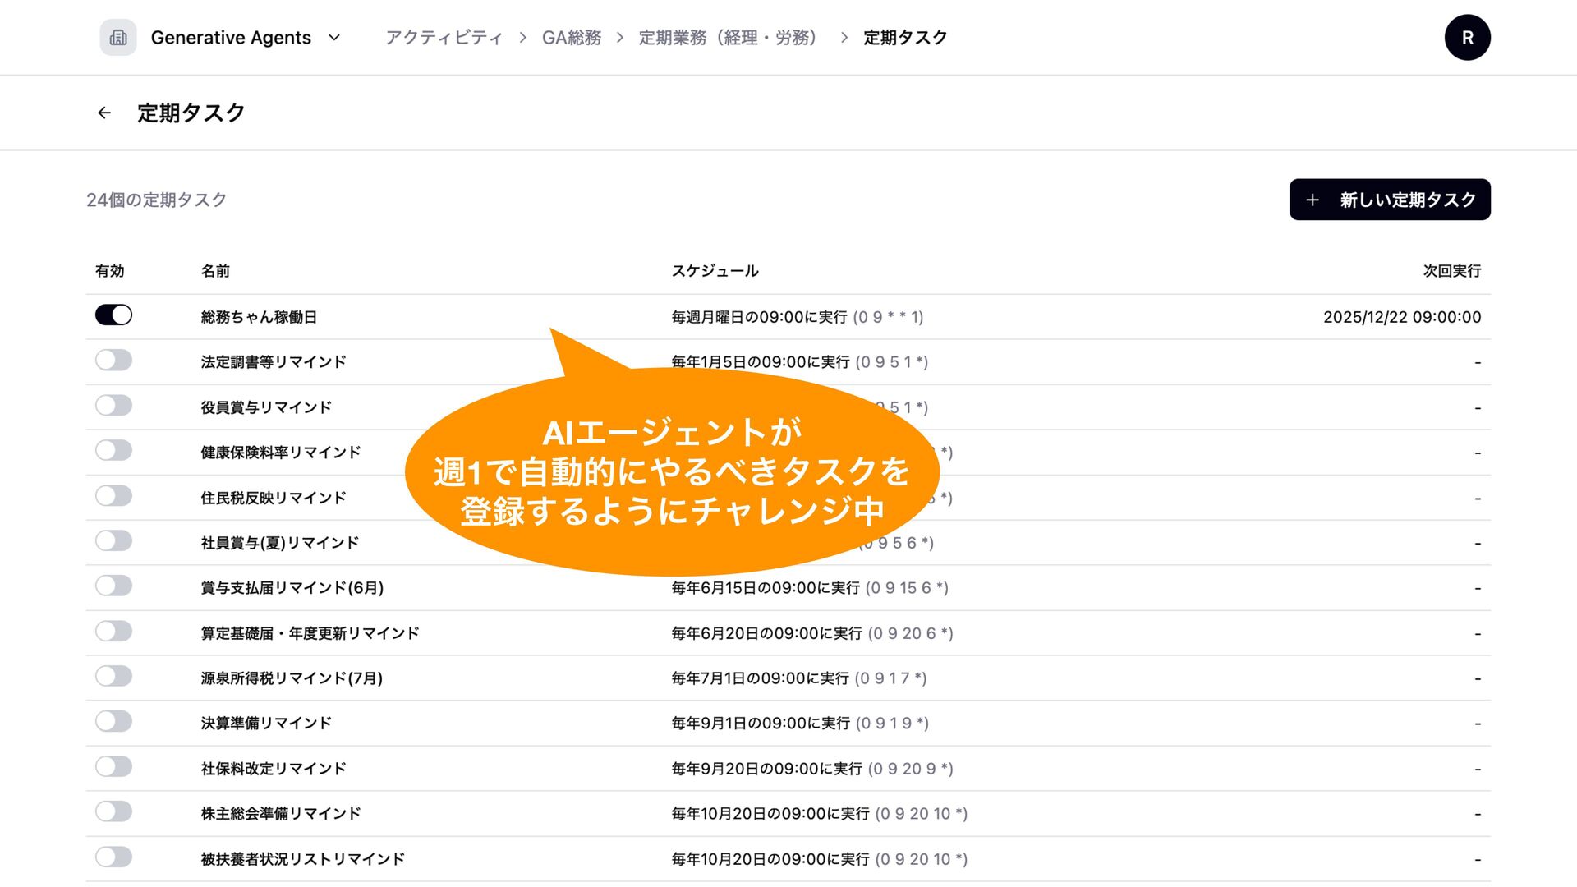Disable the 総務ちゃん稼働日 toggle
Viewport: 1577px width, 887px height.
coord(113,315)
